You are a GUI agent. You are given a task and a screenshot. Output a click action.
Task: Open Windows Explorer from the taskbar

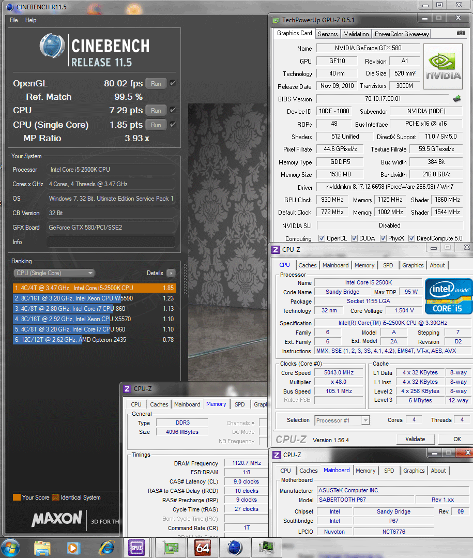(x=42, y=548)
